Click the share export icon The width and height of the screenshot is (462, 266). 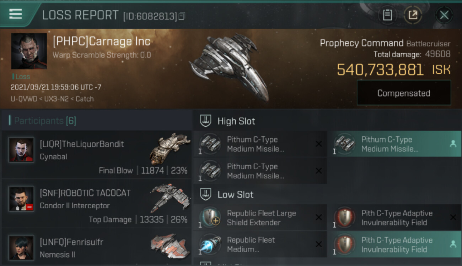click(x=413, y=15)
